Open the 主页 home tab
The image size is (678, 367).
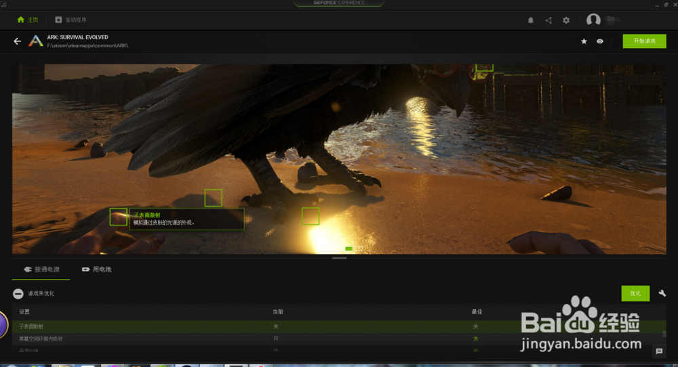[x=27, y=20]
